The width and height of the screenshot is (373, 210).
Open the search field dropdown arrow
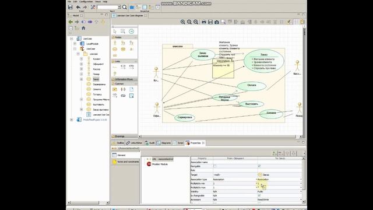pos(119,7)
